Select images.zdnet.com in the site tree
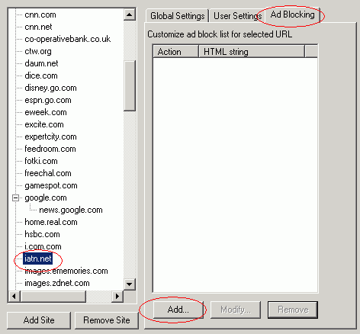The height and width of the screenshot is (334, 360). point(57,283)
